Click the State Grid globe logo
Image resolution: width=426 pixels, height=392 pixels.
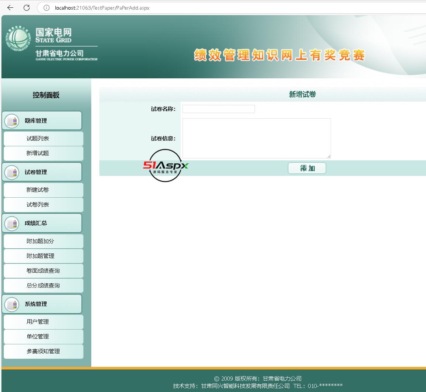click(18, 41)
